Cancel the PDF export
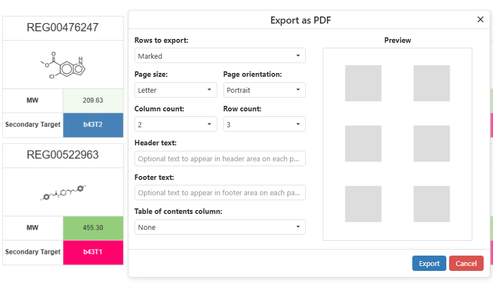 click(466, 263)
